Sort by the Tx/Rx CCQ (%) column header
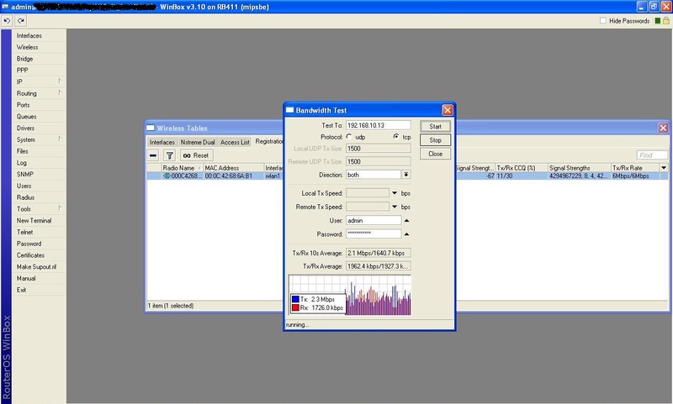The width and height of the screenshot is (673, 404). point(522,168)
